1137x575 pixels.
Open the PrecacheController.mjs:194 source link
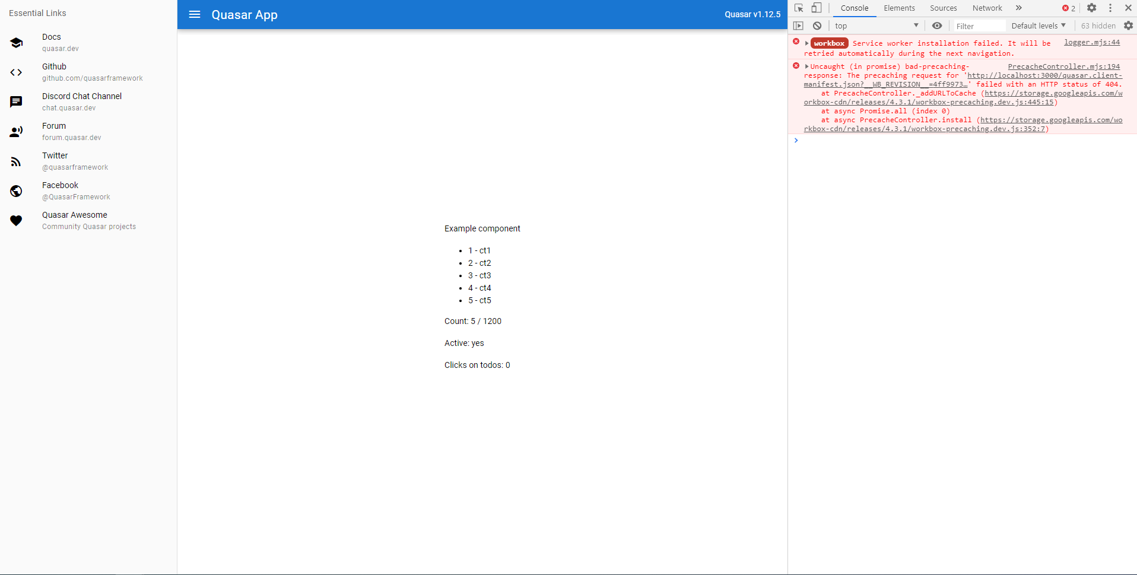(x=1064, y=66)
